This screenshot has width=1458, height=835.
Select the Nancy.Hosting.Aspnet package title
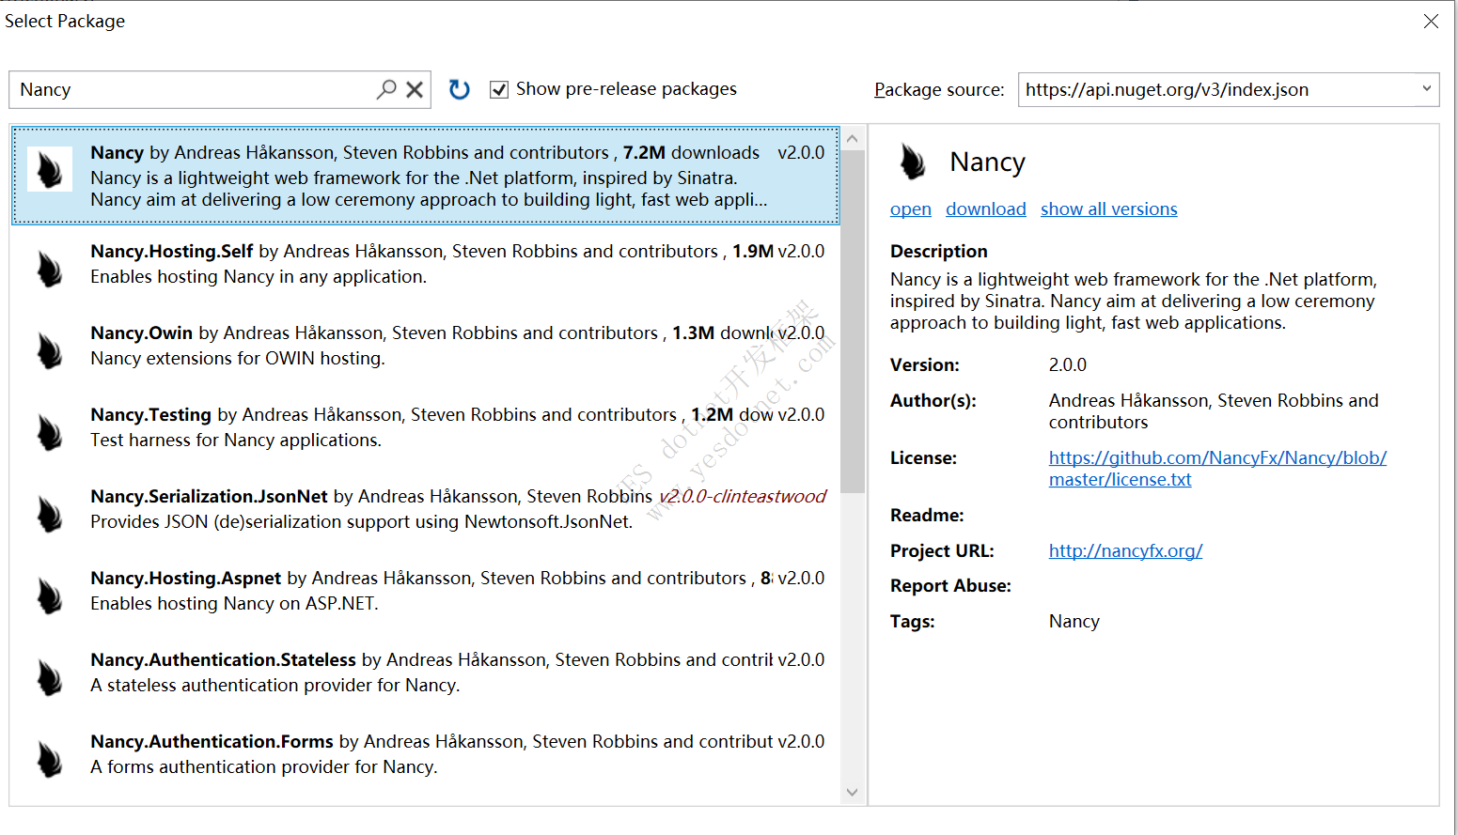[x=186, y=578]
